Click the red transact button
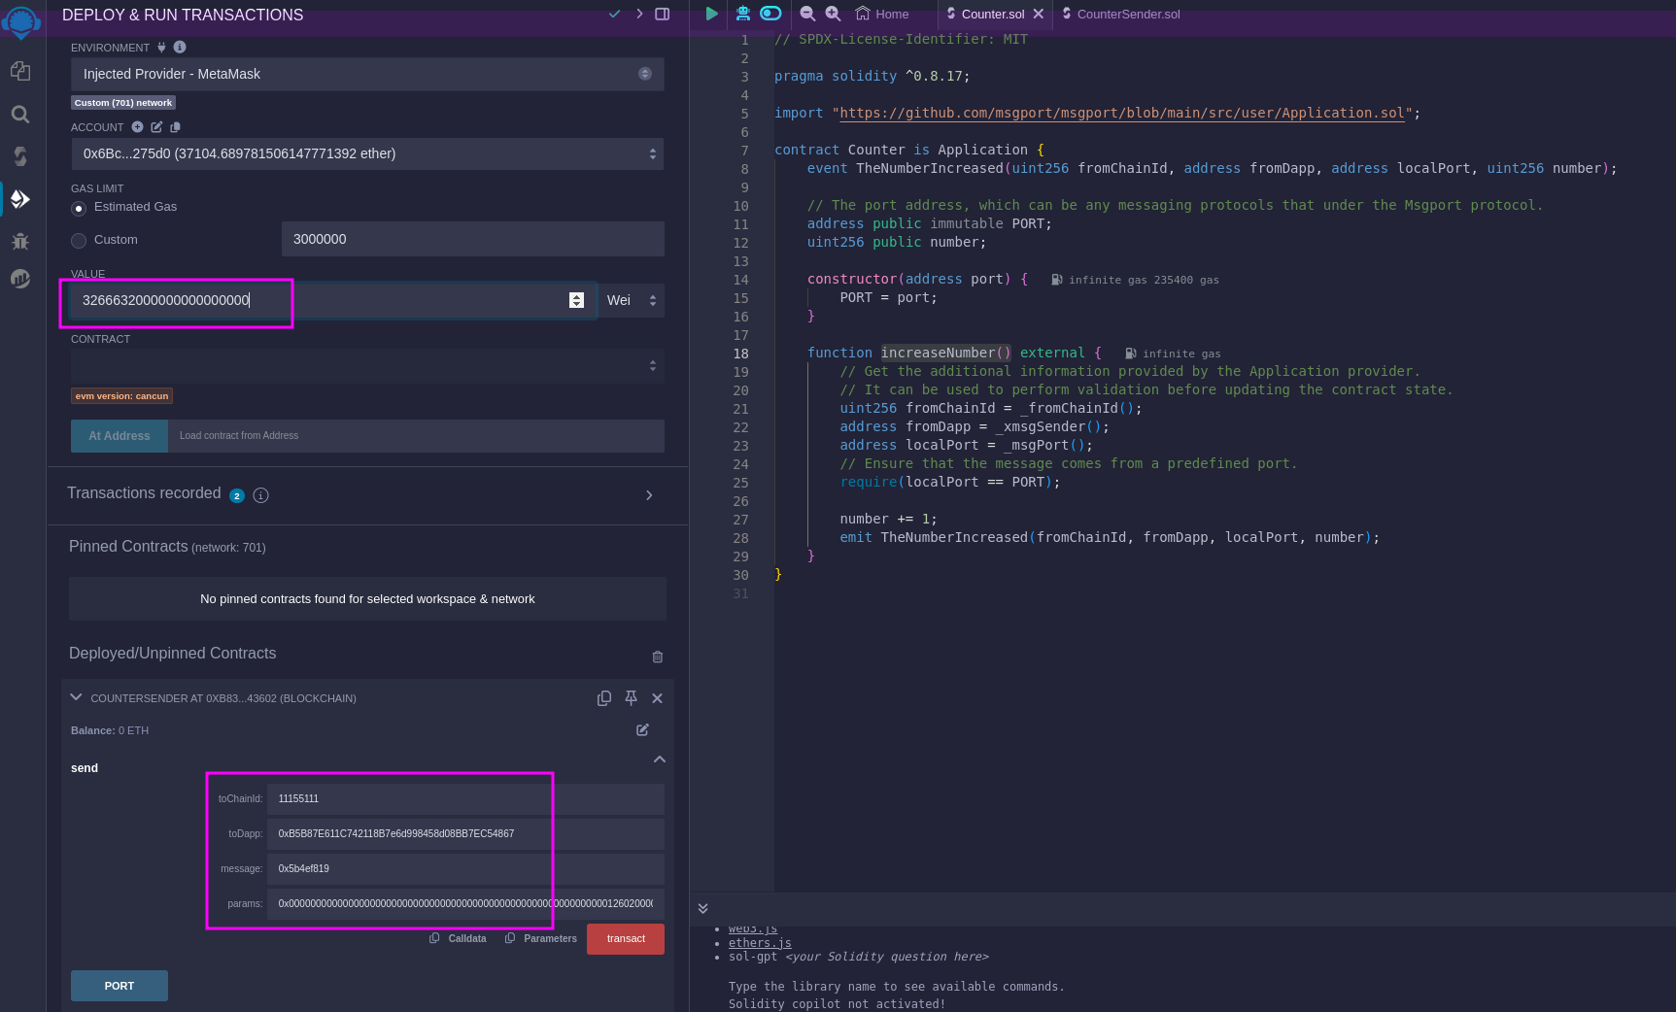The width and height of the screenshot is (1676, 1012). click(626, 939)
